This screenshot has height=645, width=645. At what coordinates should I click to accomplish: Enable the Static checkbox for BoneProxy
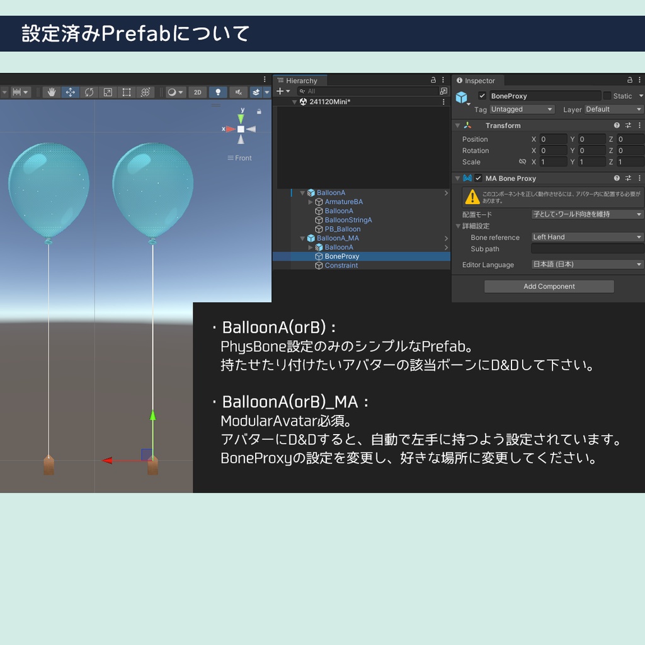point(608,96)
